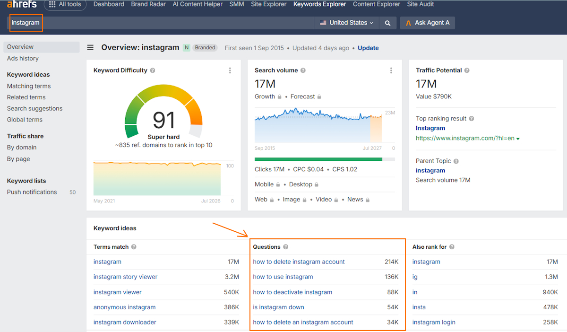Open keyword instagram login

click(x=434, y=323)
